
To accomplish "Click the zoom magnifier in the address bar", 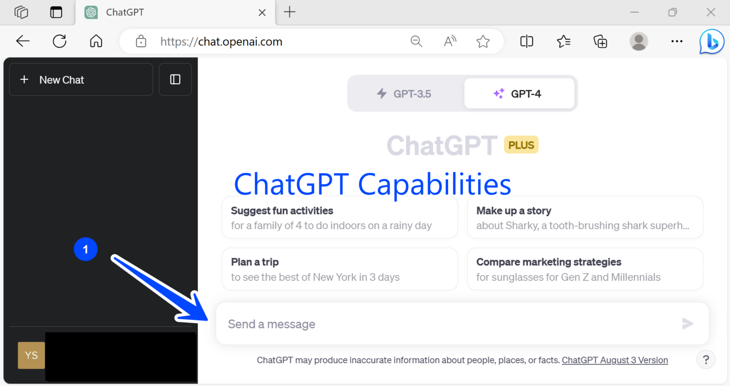I will (416, 41).
